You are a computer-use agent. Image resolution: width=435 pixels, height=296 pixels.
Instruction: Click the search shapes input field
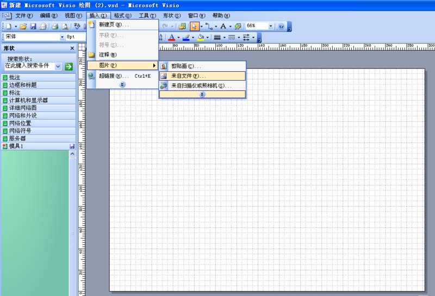(30, 66)
